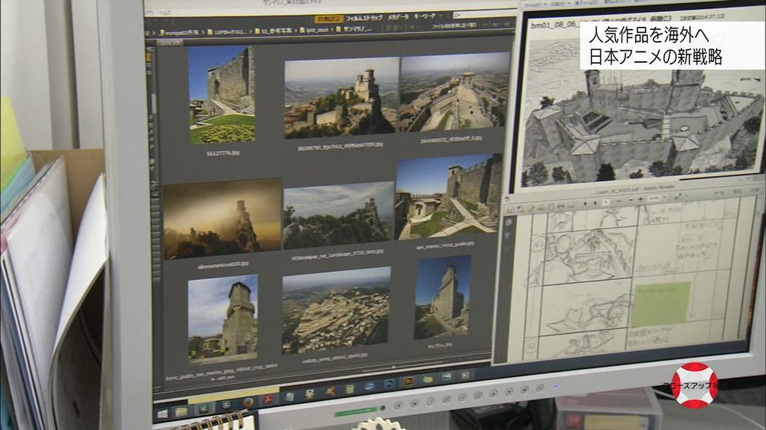The image size is (766, 430).
Task: Select the aerial city view thumbnail in bottom row
Action: 336,310
